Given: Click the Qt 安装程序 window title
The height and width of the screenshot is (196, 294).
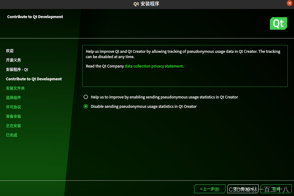Looking at the screenshot, I should (146, 4).
